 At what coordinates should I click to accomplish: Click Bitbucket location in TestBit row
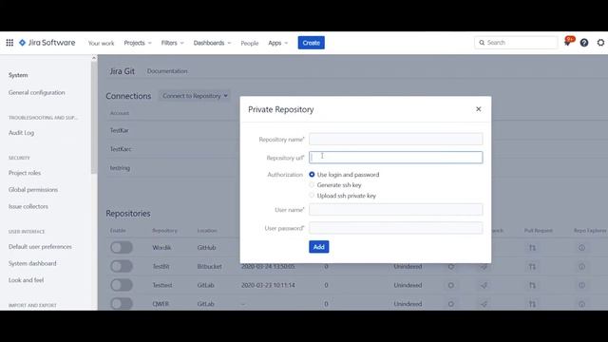coord(209,266)
